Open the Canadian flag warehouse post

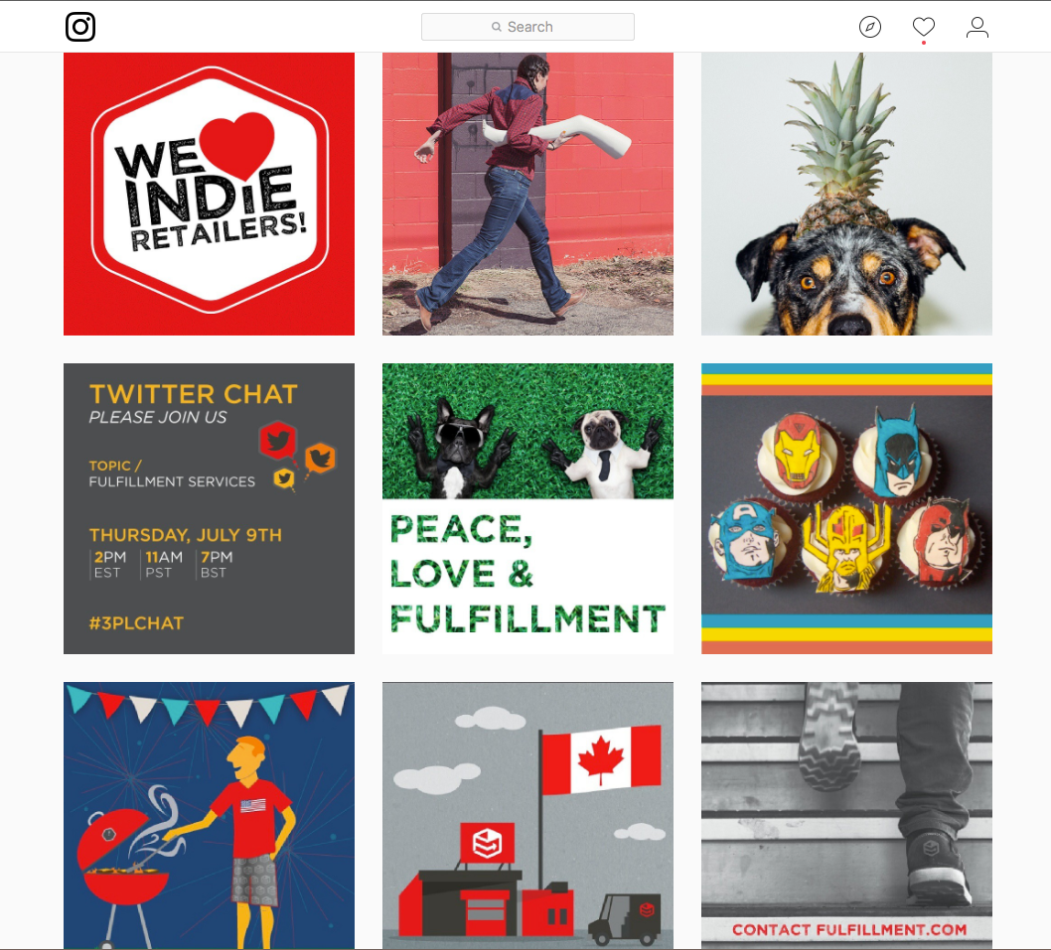click(x=527, y=815)
